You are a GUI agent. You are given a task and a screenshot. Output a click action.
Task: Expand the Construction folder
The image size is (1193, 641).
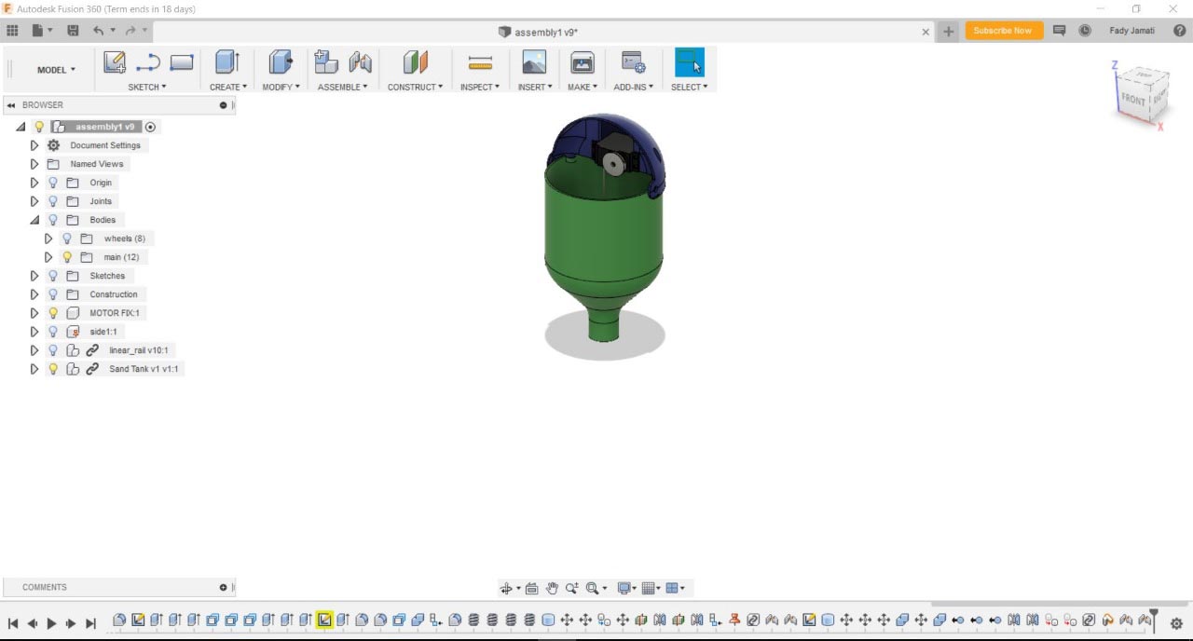(34, 294)
